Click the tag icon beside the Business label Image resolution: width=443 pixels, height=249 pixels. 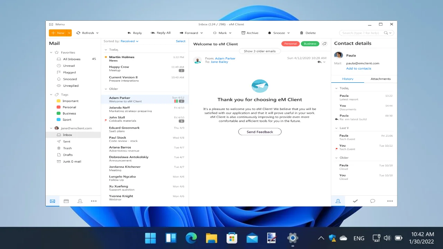[324, 44]
